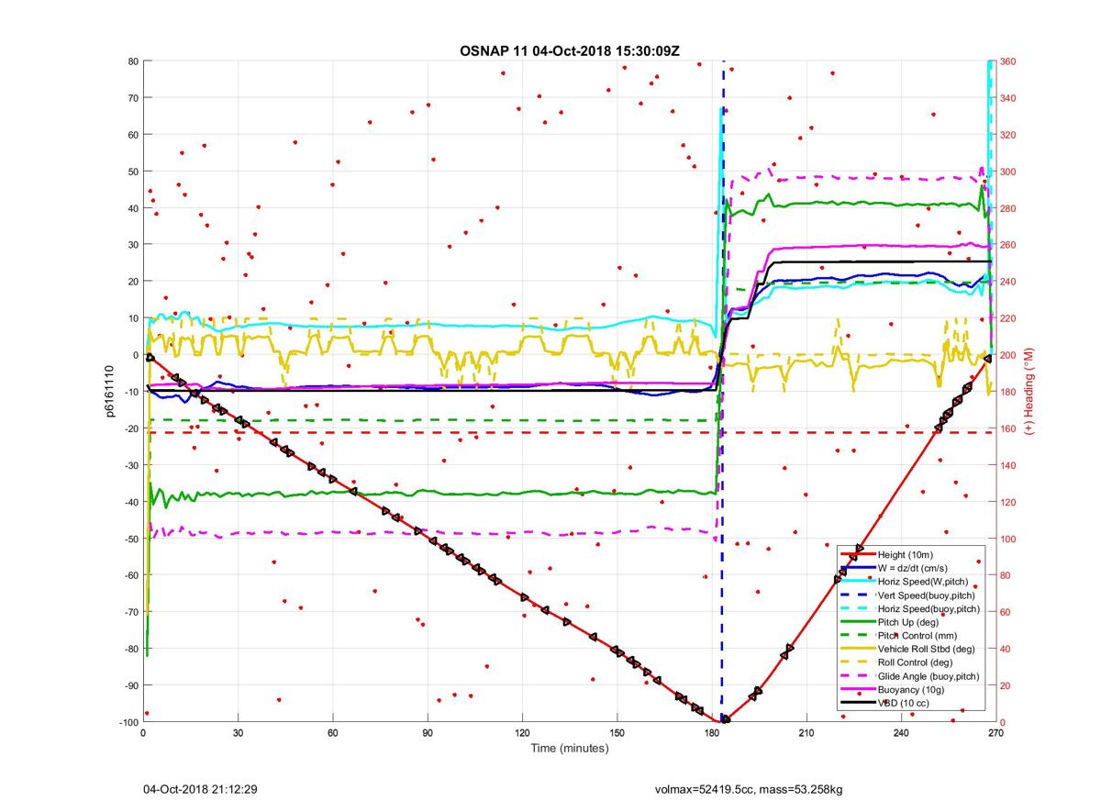Select legend entry "Vehicle Roll Stbd (deg)"
The image size is (1101, 812).
tap(929, 649)
